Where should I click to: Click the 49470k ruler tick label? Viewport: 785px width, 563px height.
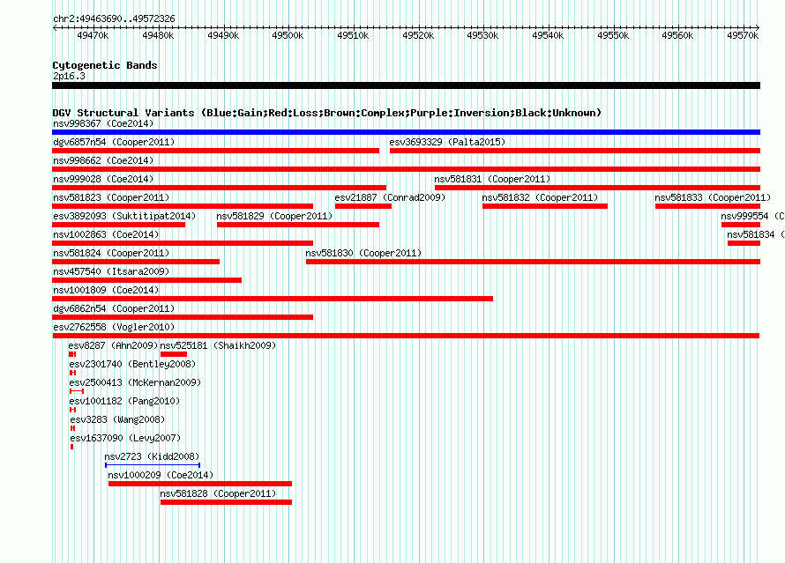click(93, 35)
